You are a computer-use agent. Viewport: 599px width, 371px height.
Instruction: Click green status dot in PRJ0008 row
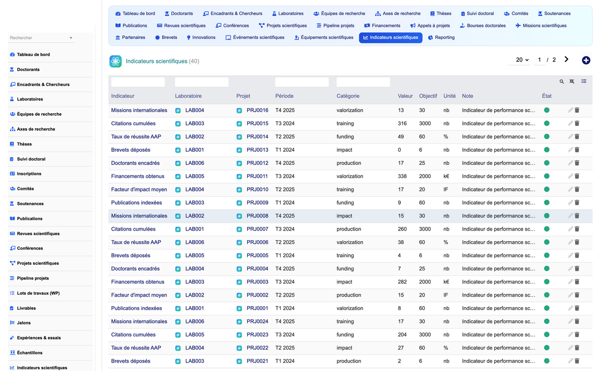tap(547, 216)
